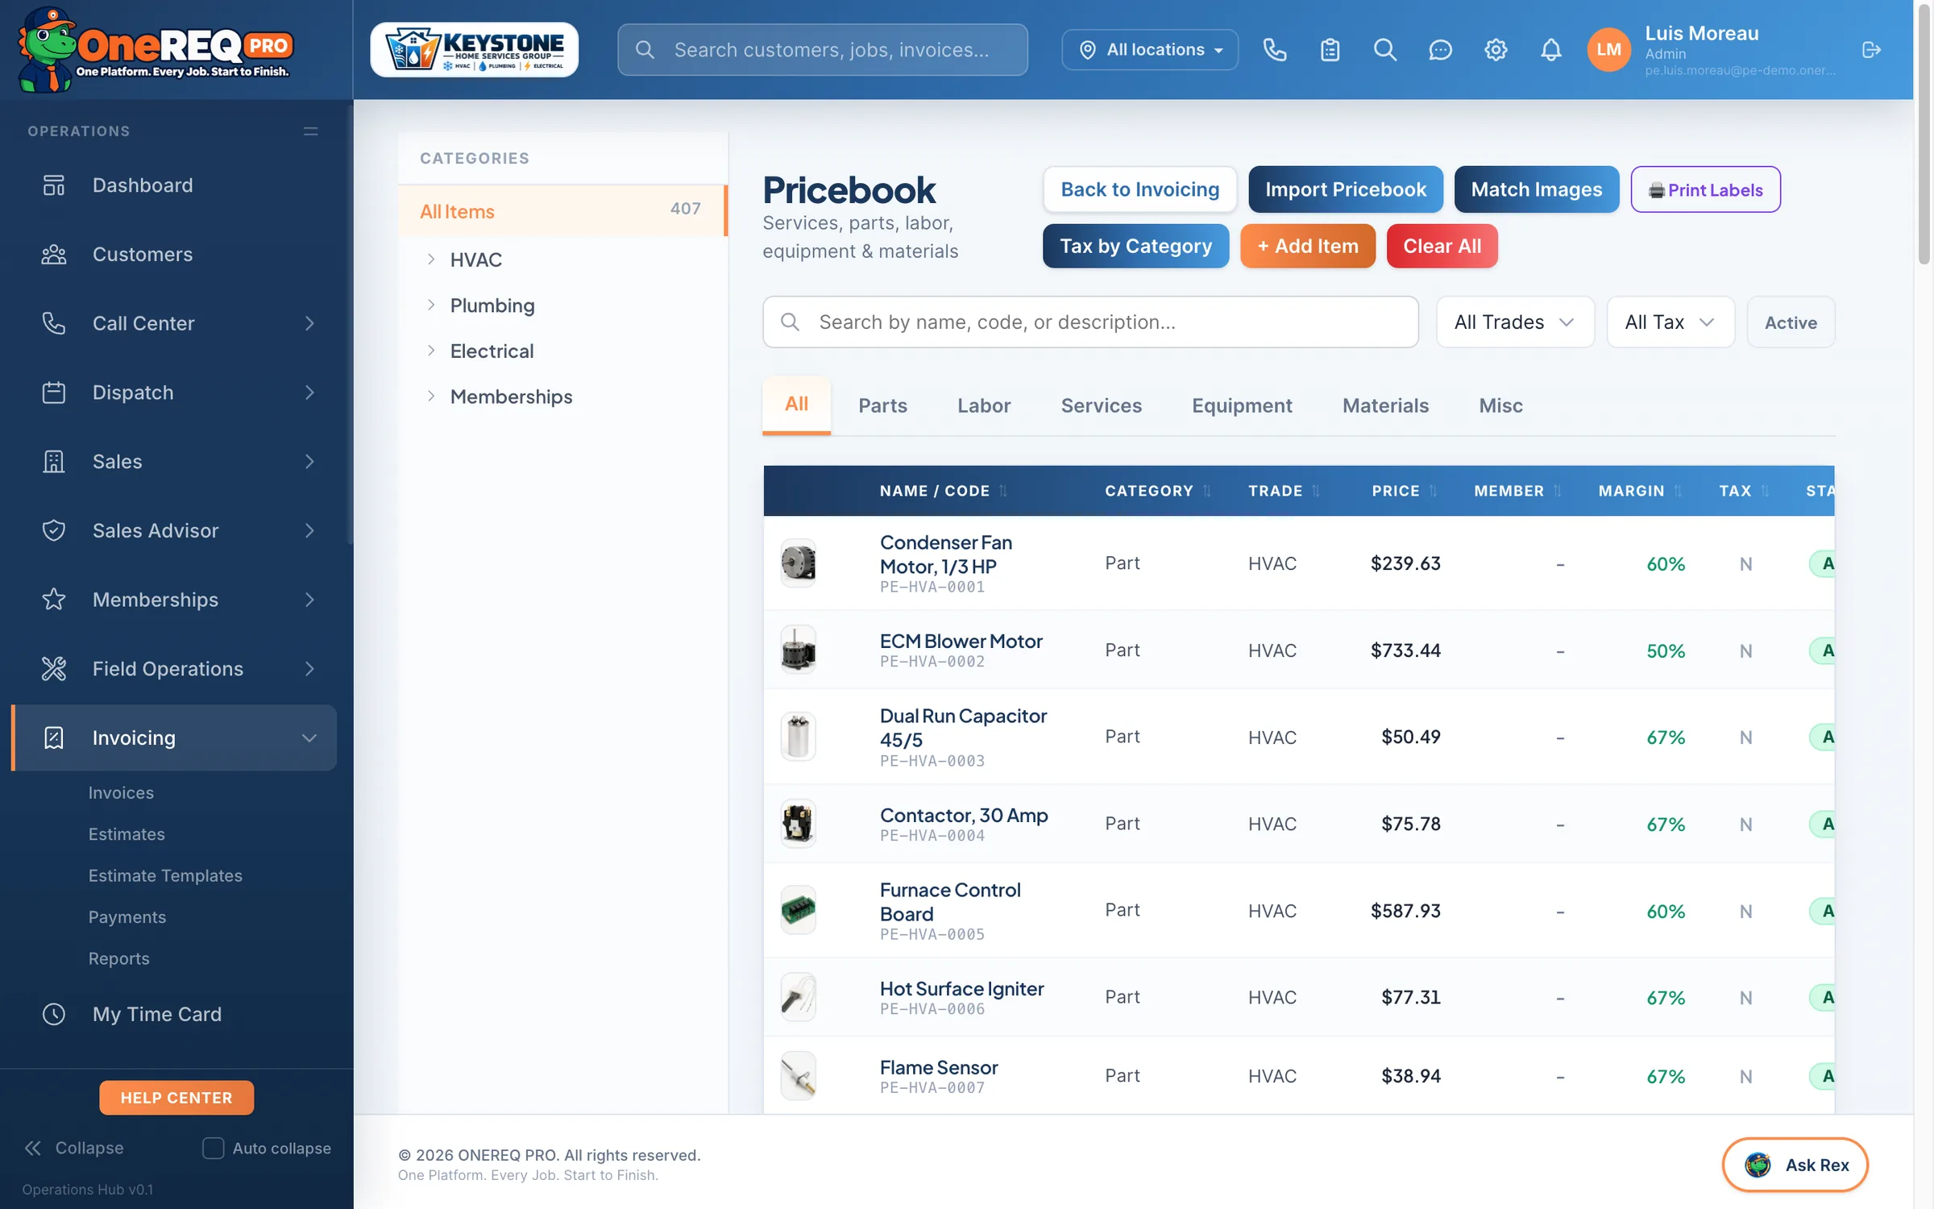Sort table by Name / Code column
The image size is (1934, 1209).
pyautogui.click(x=943, y=491)
